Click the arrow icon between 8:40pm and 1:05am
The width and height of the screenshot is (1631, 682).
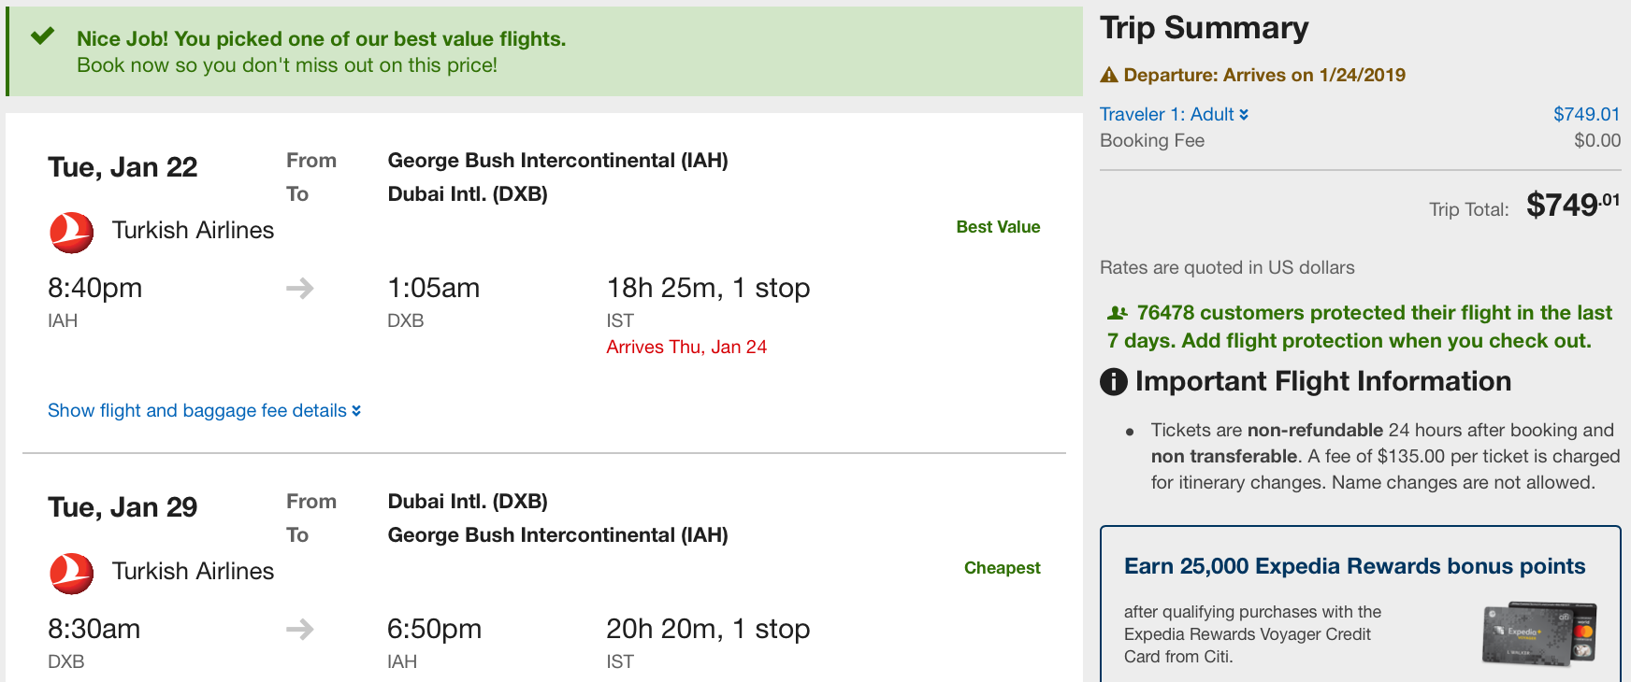click(x=299, y=288)
